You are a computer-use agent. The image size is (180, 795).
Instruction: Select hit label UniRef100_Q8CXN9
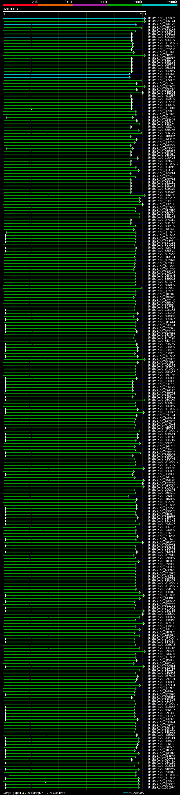[161, 400]
